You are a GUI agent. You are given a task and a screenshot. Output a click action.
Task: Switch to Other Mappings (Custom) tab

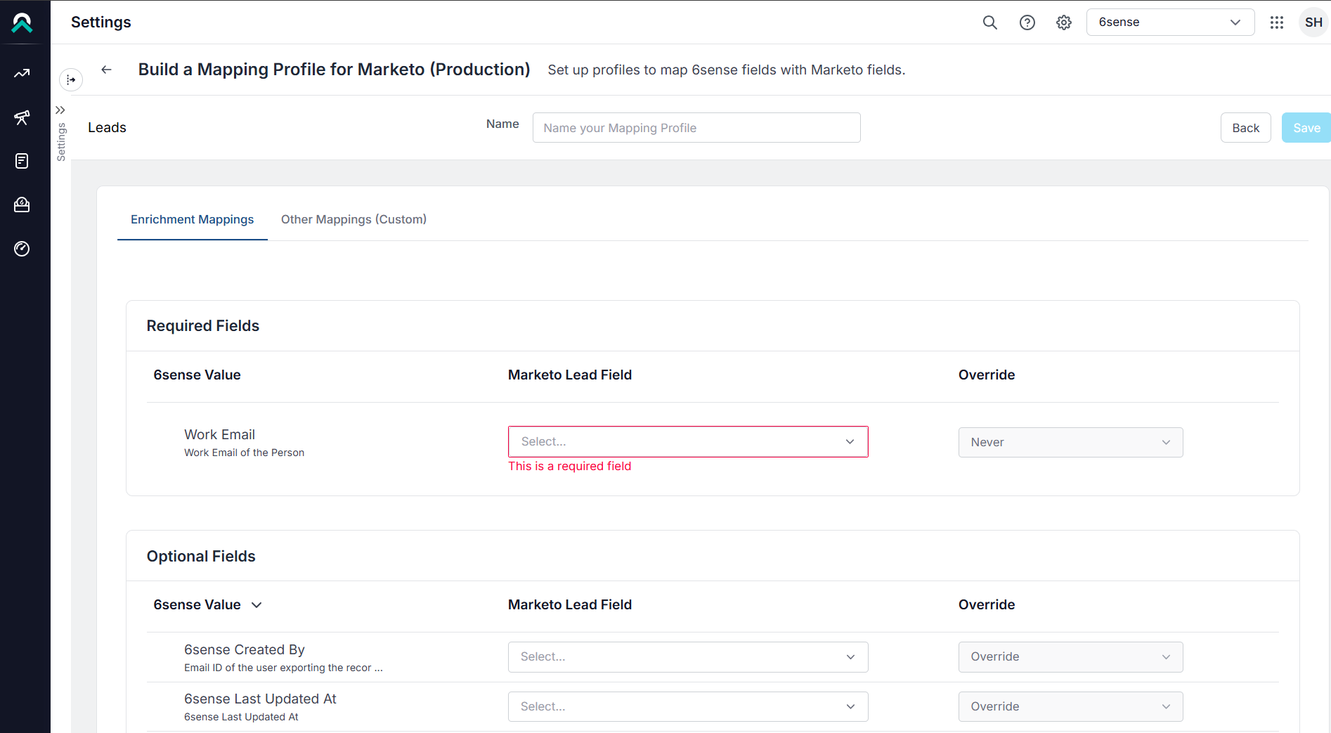tap(353, 219)
